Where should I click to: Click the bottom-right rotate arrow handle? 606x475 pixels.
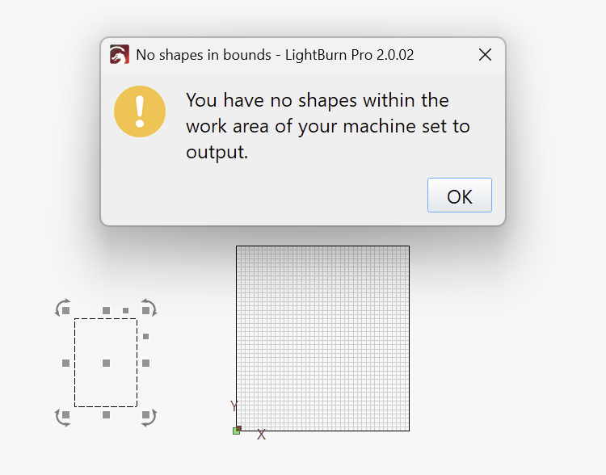click(x=149, y=417)
